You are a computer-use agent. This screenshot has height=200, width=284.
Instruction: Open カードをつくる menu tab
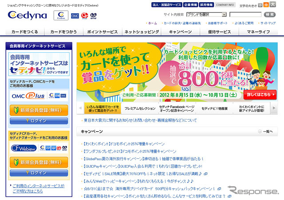[x=25, y=32]
